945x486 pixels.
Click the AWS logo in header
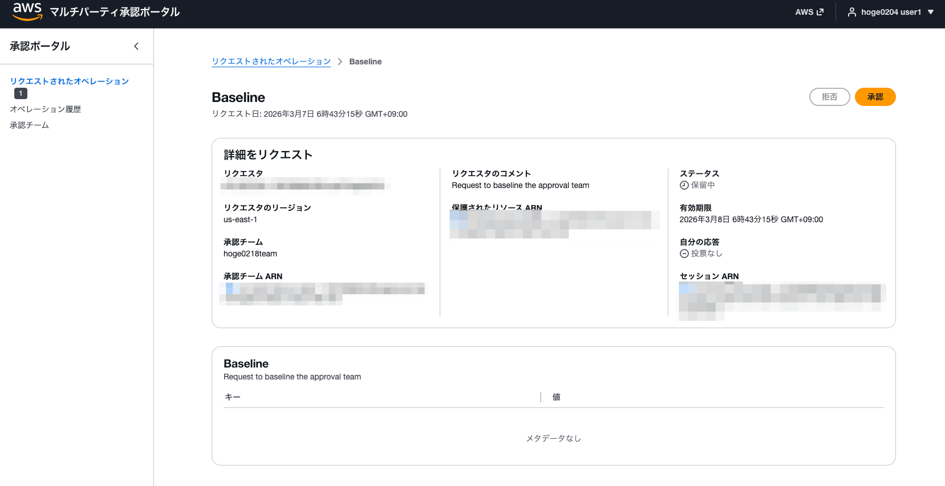click(27, 11)
